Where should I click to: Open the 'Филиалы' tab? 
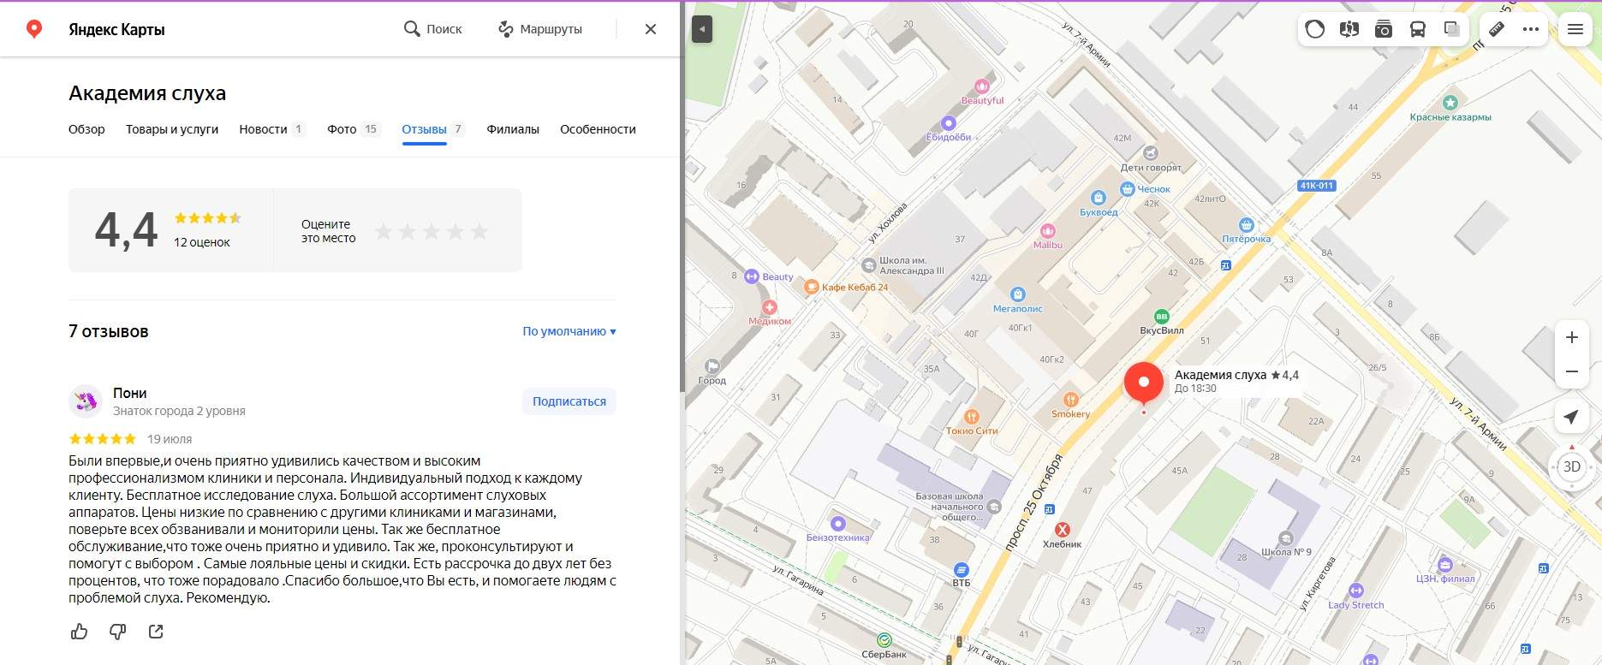pyautogui.click(x=512, y=129)
